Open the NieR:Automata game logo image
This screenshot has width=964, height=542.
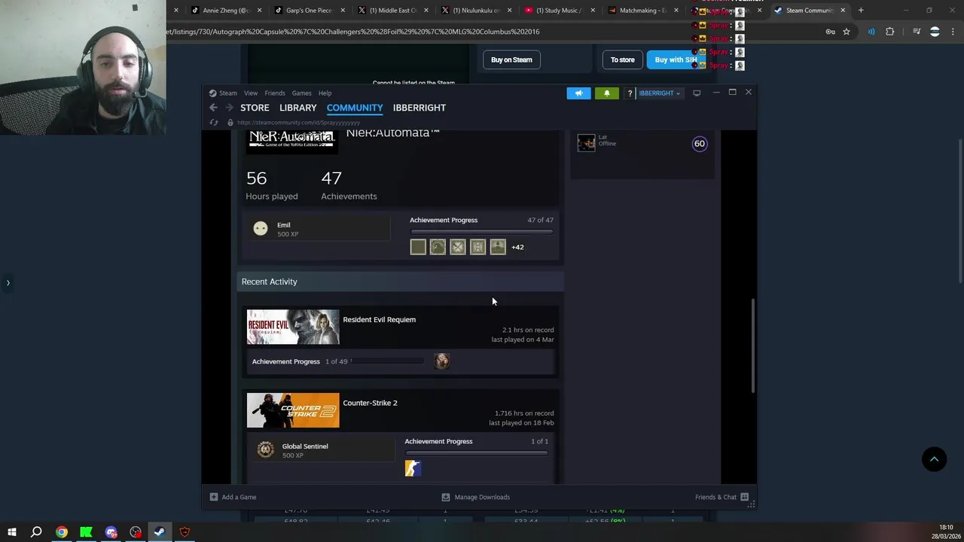pyautogui.click(x=291, y=141)
